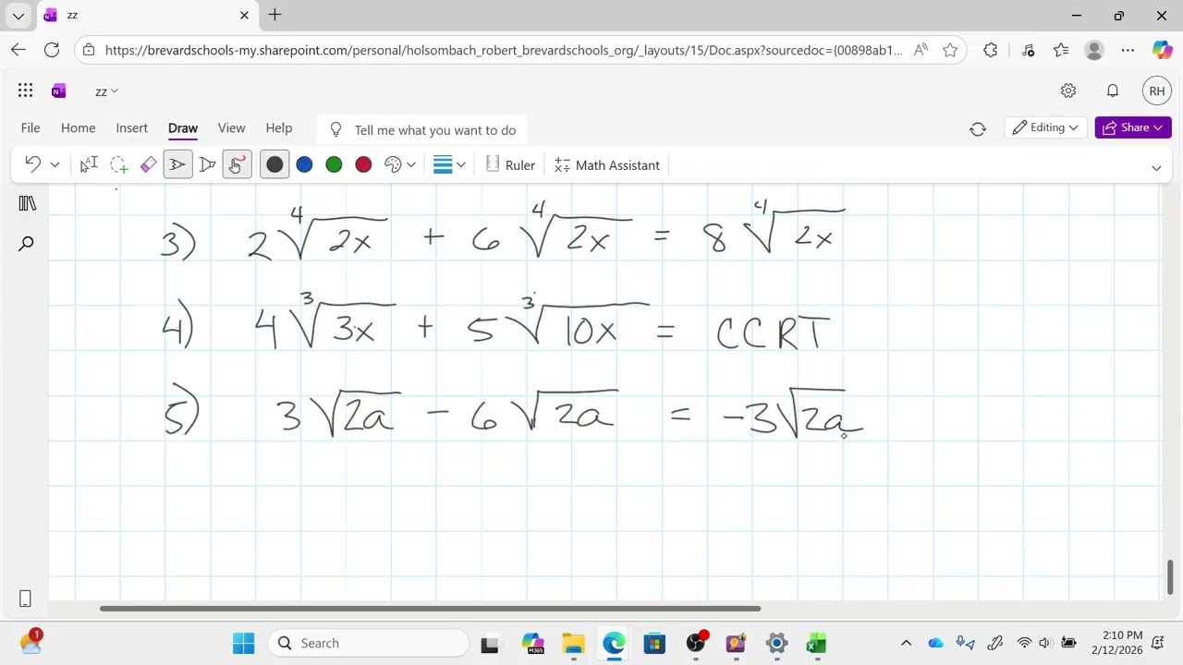Viewport: 1183px width, 665px height.
Task: Switch to the Insert tab
Action: (131, 128)
